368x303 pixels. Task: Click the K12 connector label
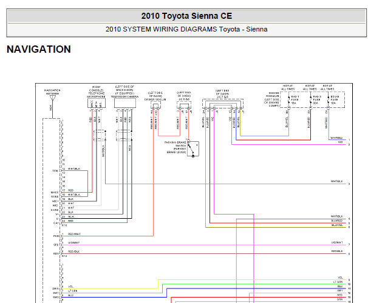coord(64,256)
